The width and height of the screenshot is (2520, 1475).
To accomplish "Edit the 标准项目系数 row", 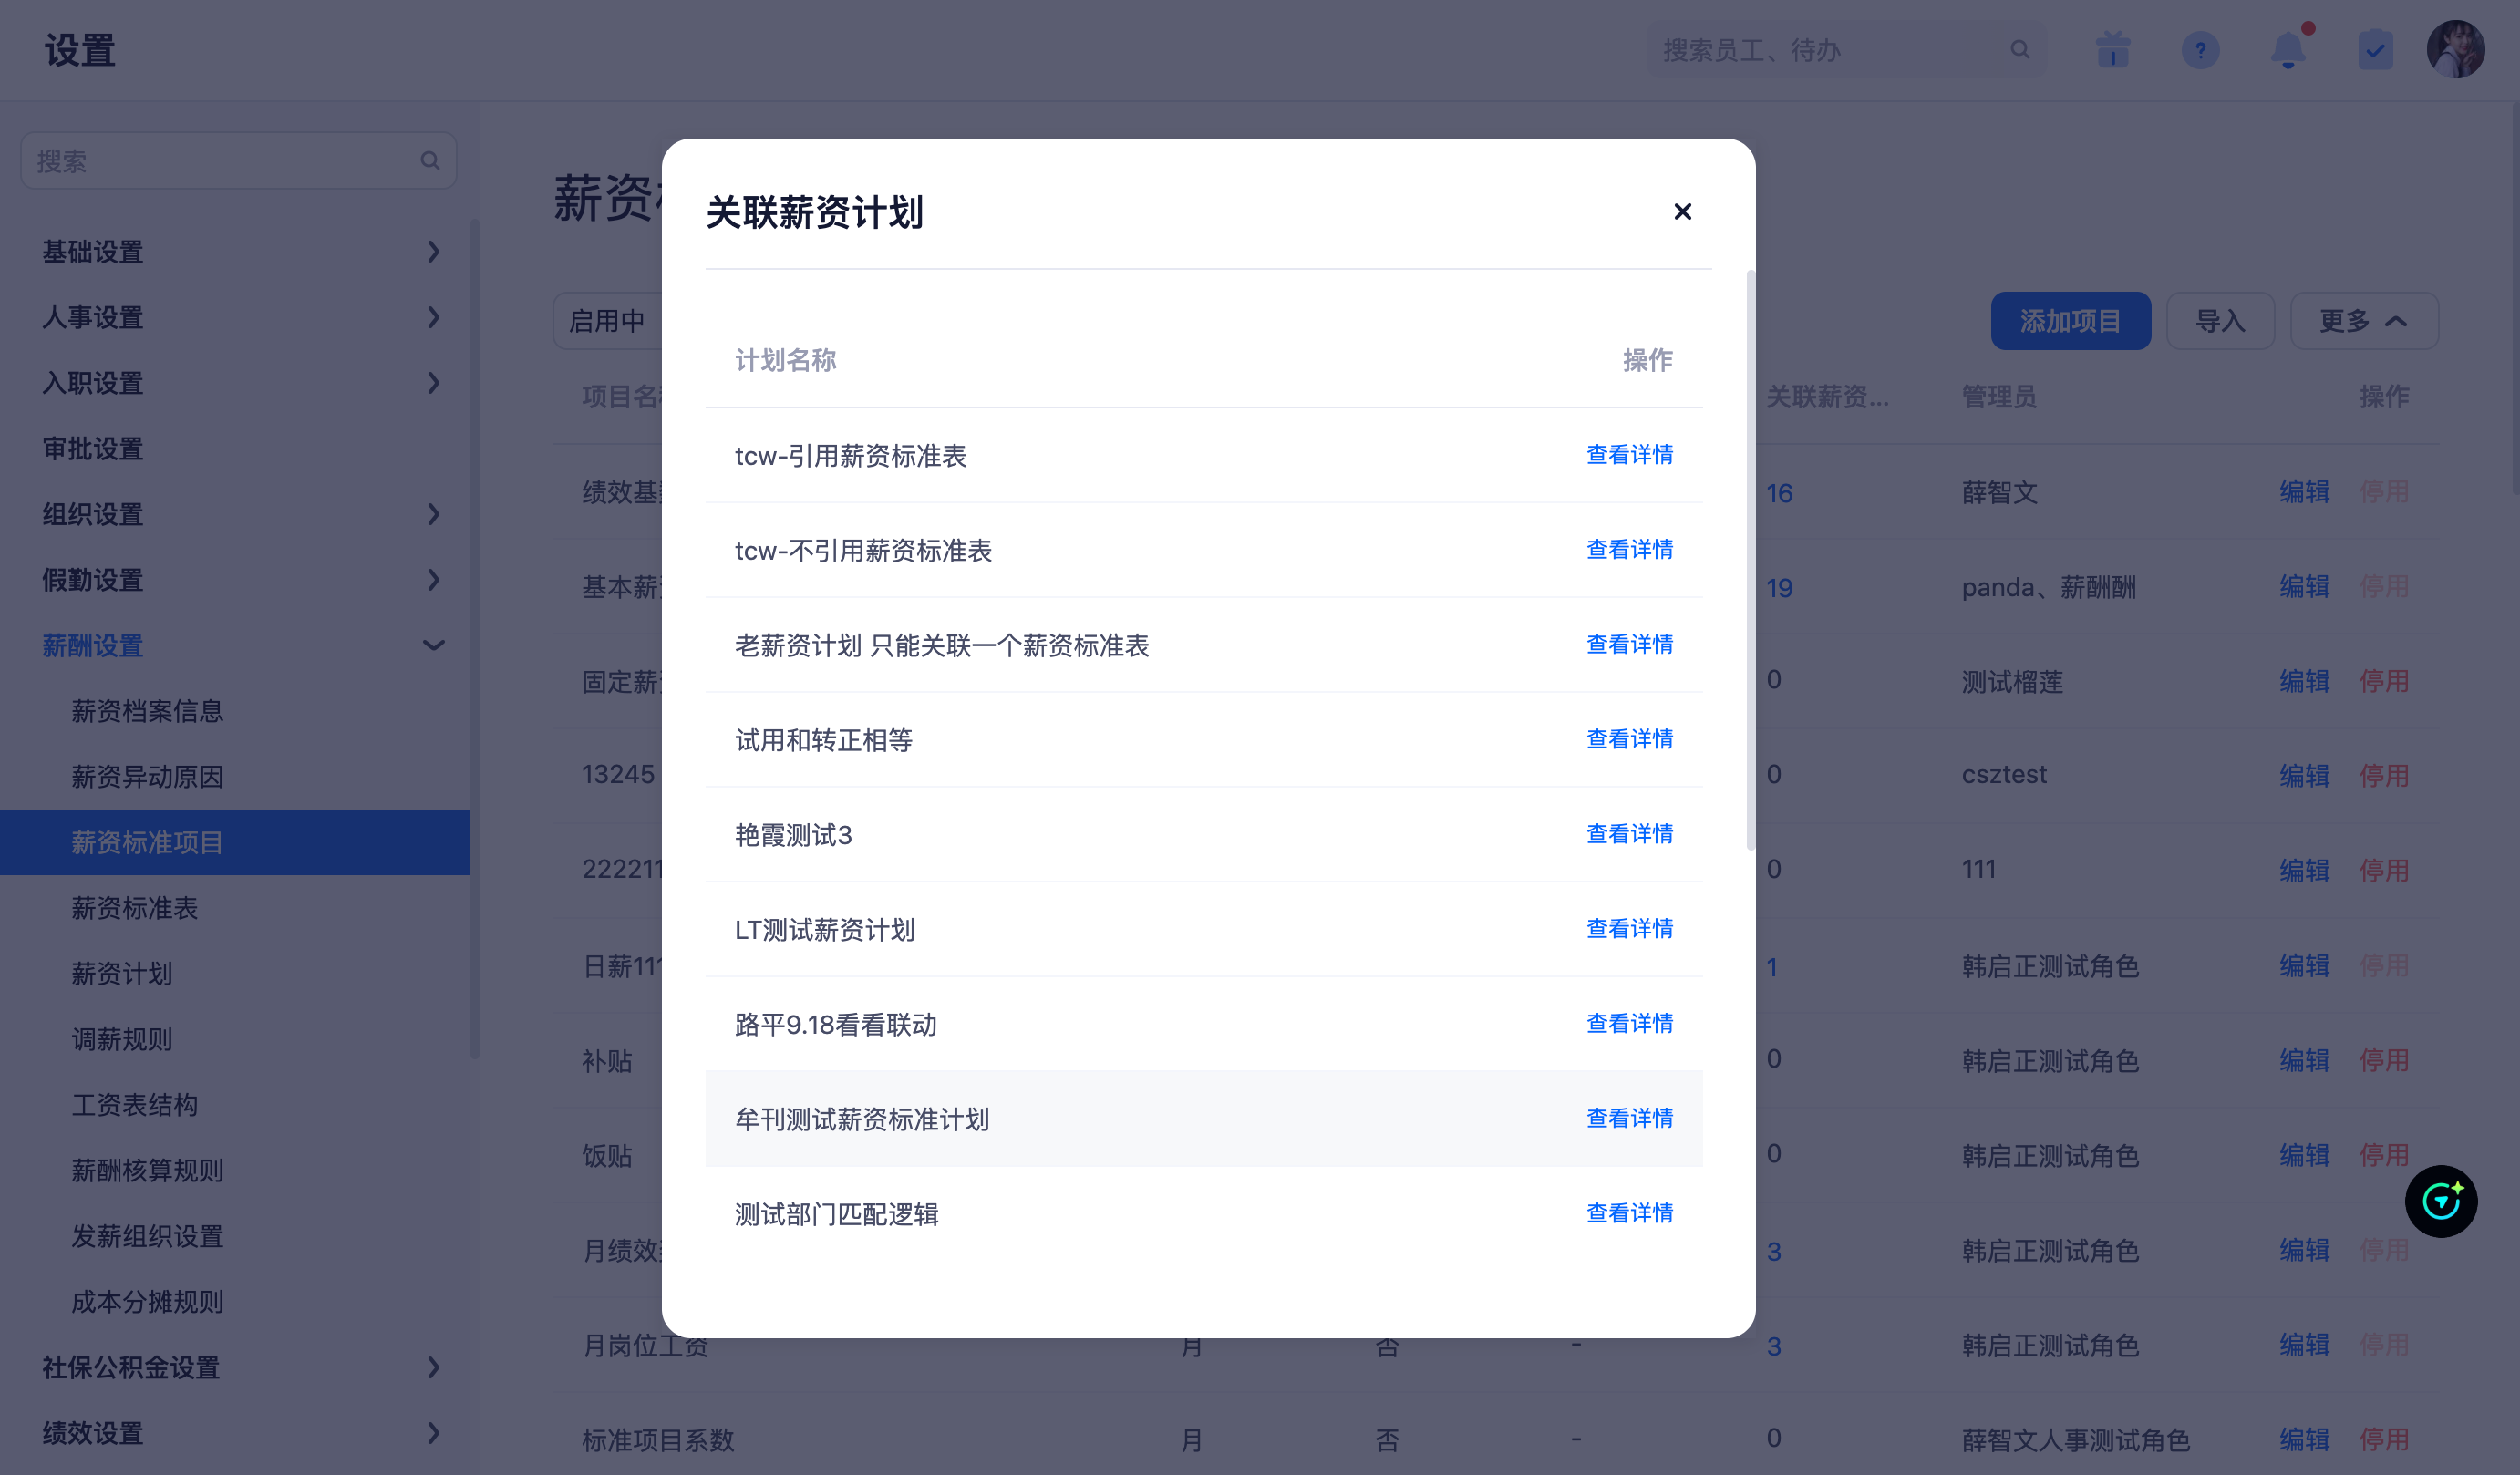I will pyautogui.click(x=2304, y=1439).
